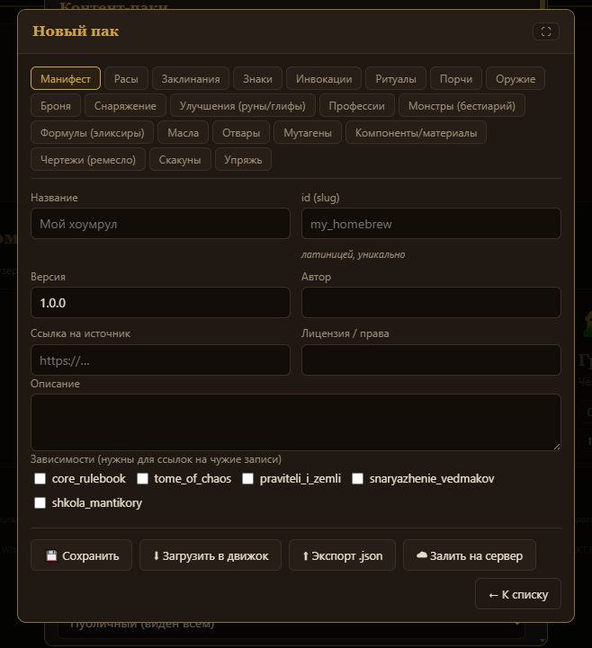Click Залить на сервер button
Image resolution: width=592 pixels, height=648 pixels.
coord(470,555)
